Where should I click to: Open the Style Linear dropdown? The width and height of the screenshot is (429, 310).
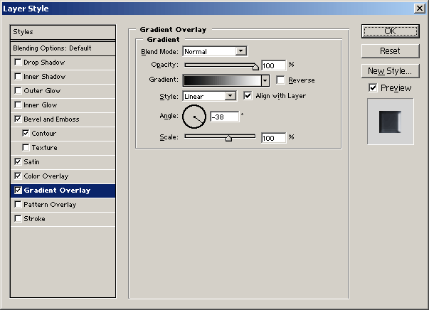tap(231, 96)
